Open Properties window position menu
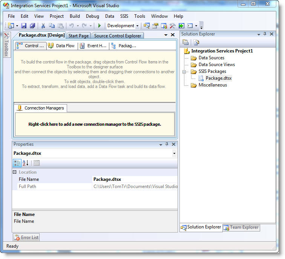Viewport: 285px width, 259px height. (x=161, y=145)
